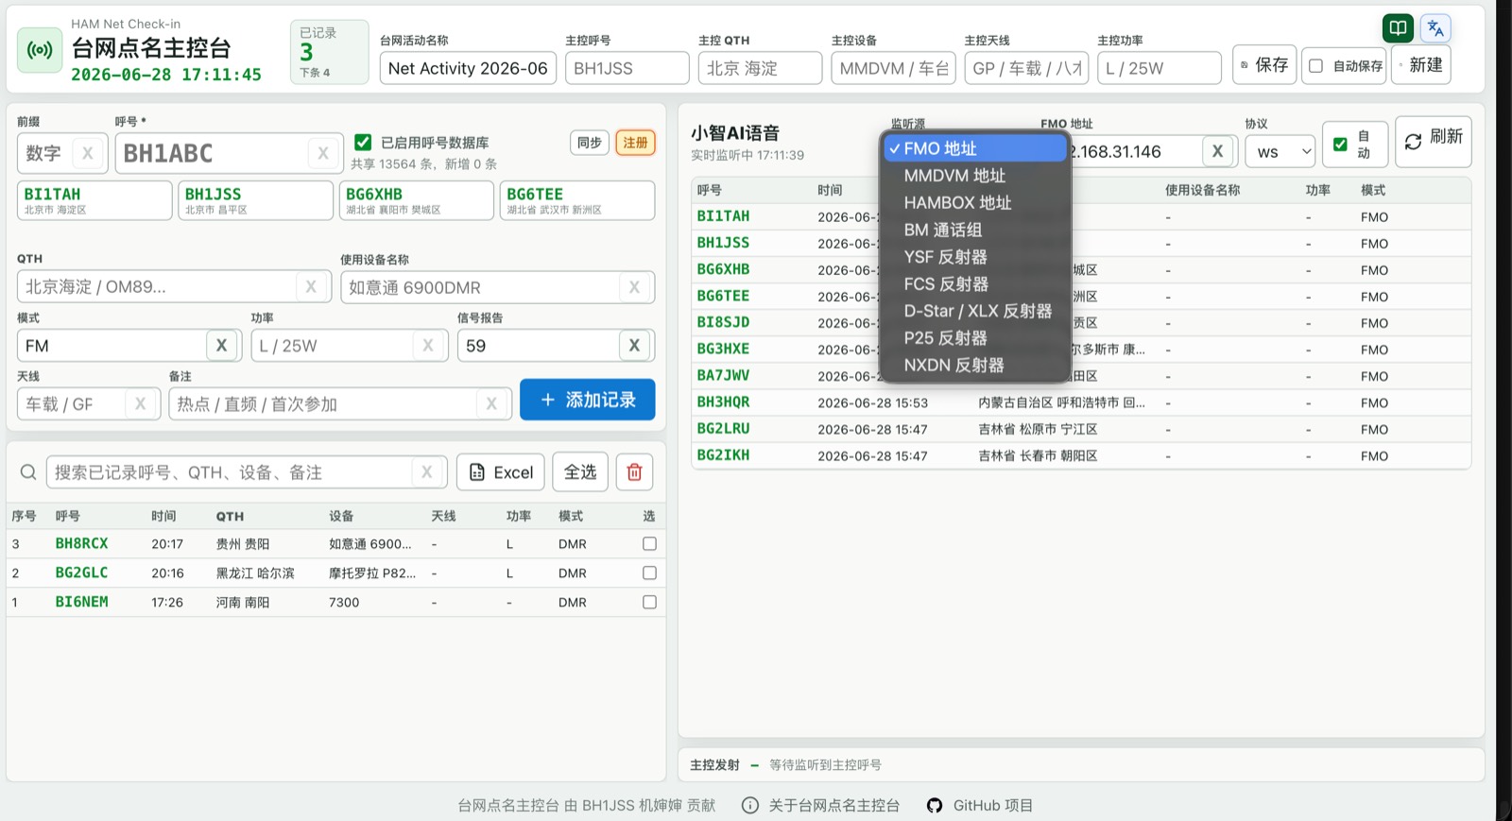Toggle 已启用呼号数据库 checkbox

(x=363, y=143)
